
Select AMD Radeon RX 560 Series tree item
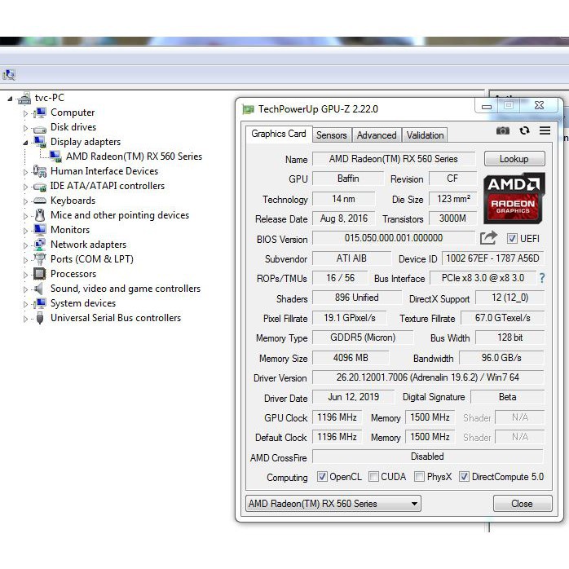pyautogui.click(x=134, y=157)
